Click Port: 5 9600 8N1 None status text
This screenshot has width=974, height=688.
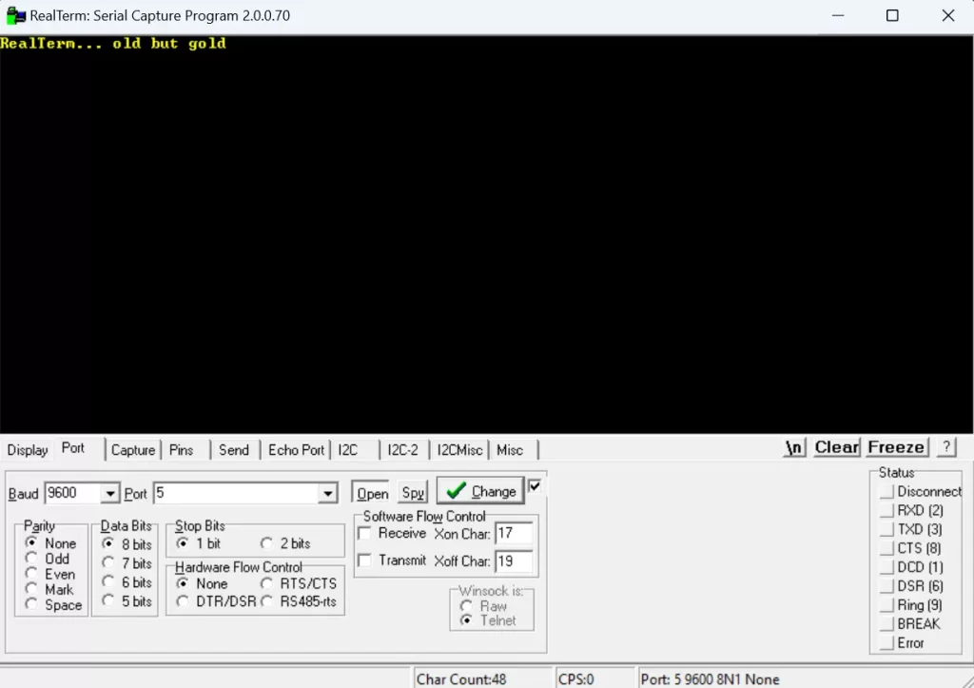coord(710,679)
